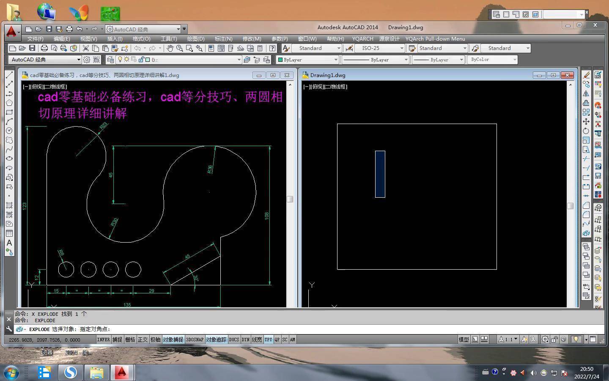Toggle 栅格 grid display
The height and width of the screenshot is (381, 609).
coord(130,340)
